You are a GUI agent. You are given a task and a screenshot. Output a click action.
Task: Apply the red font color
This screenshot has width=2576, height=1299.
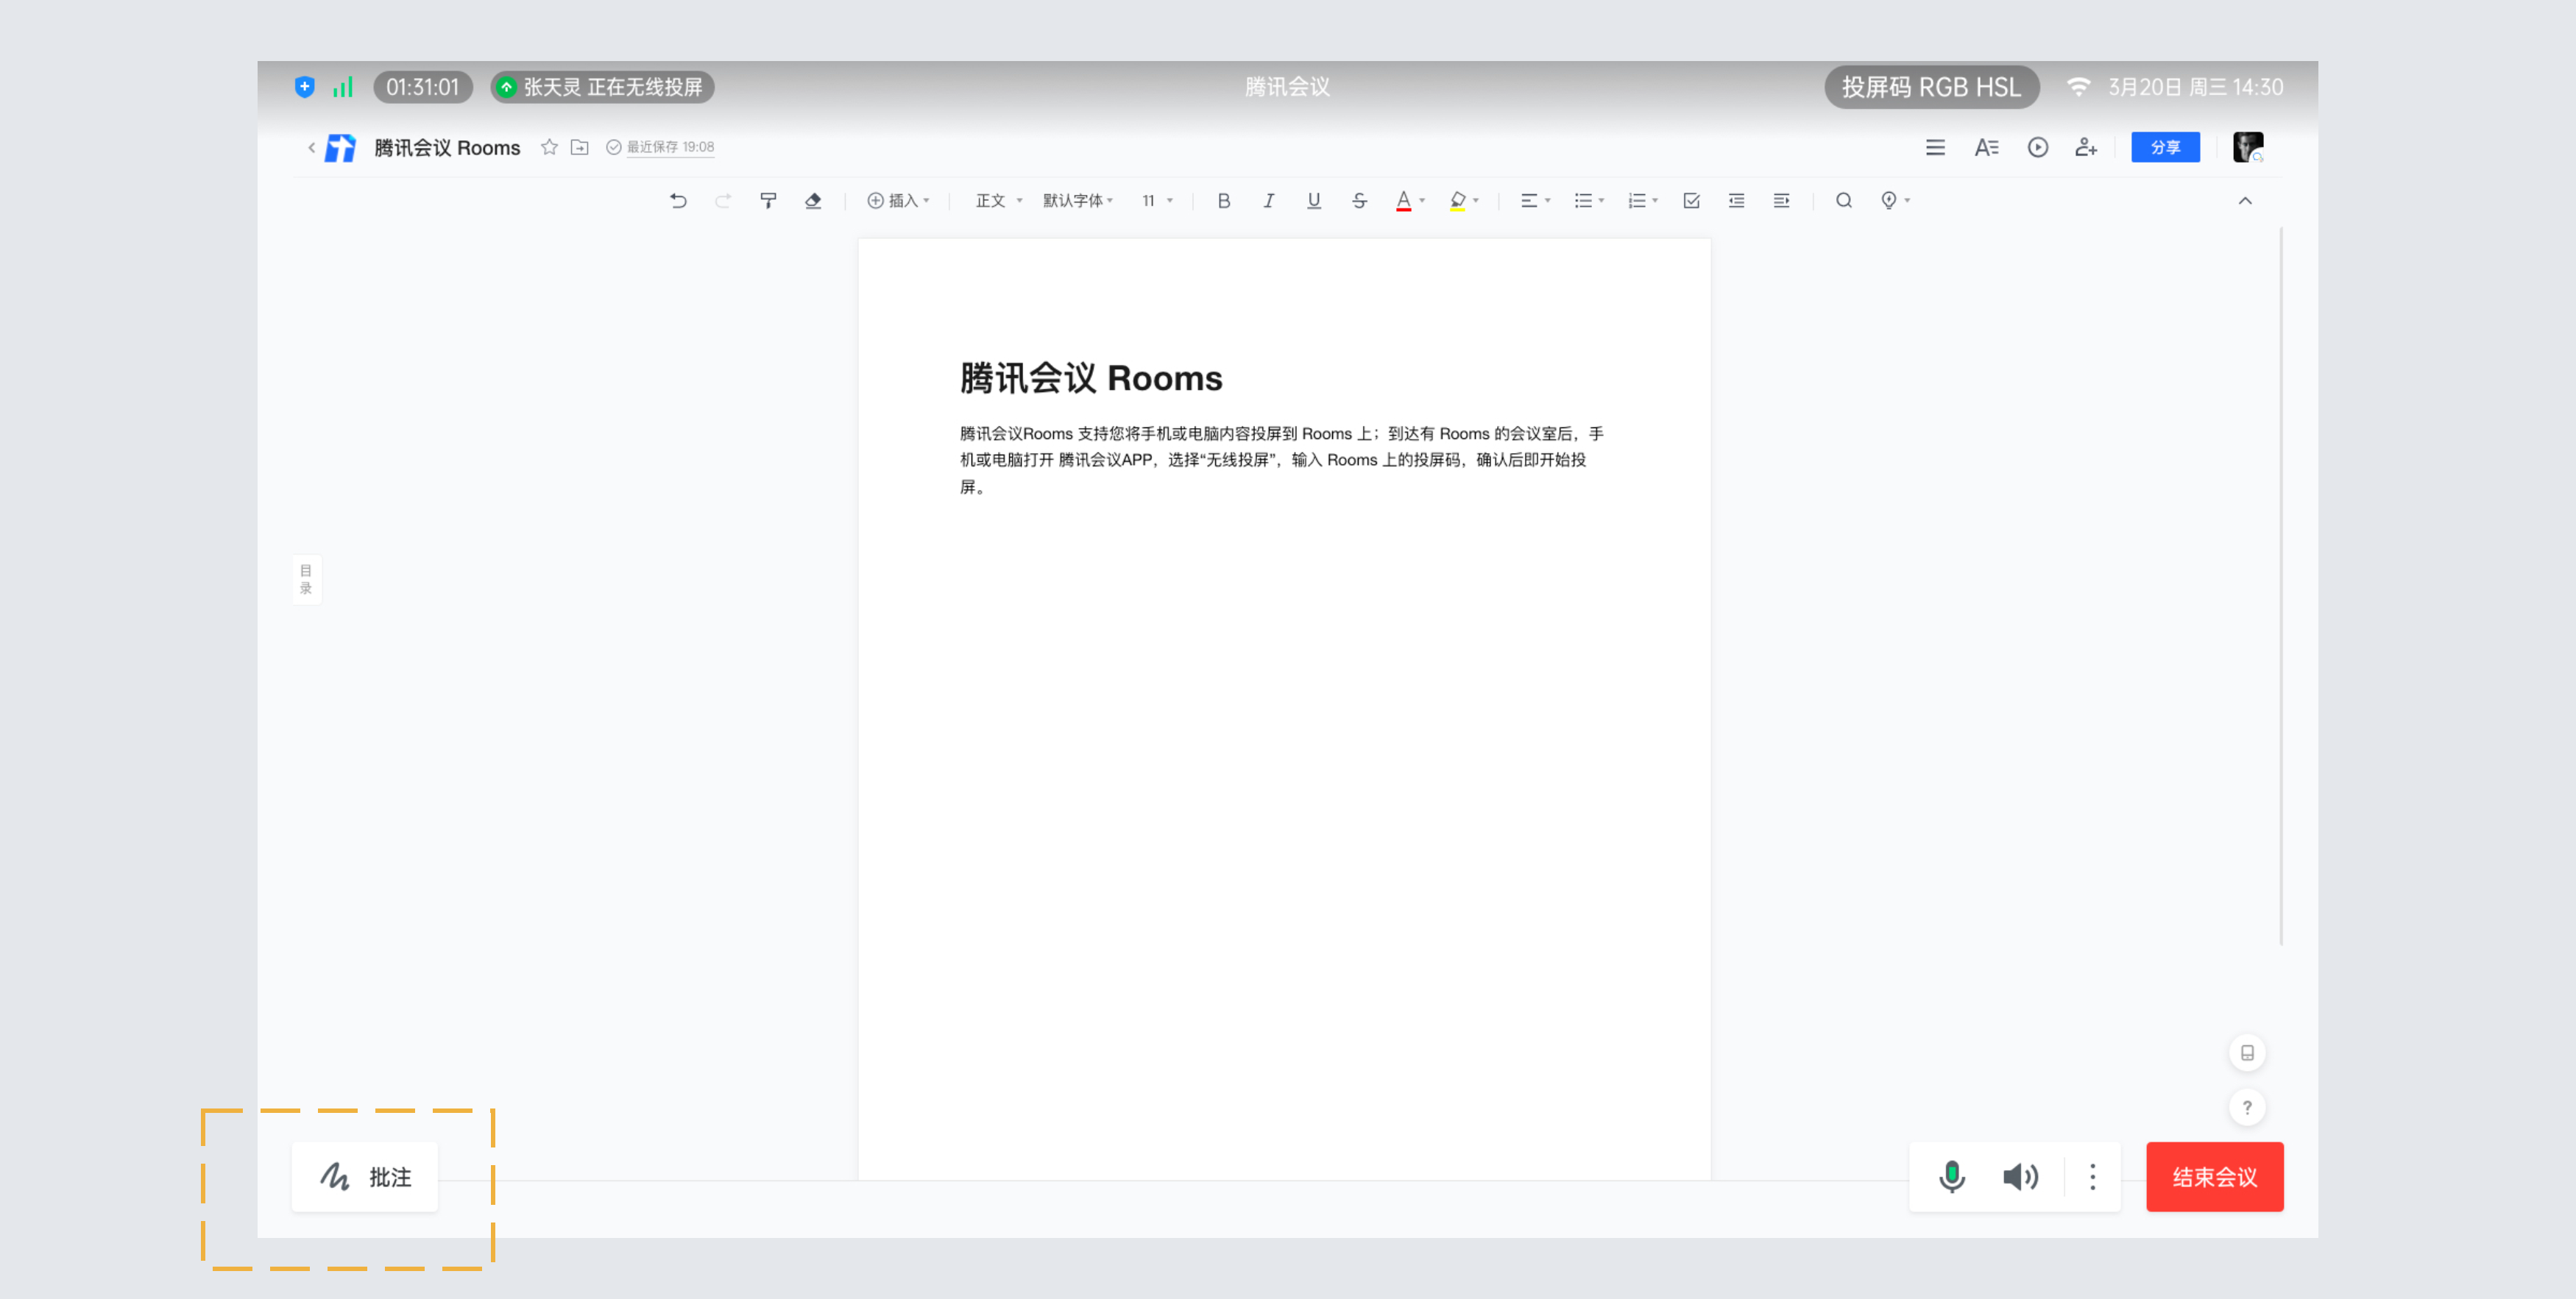point(1403,201)
